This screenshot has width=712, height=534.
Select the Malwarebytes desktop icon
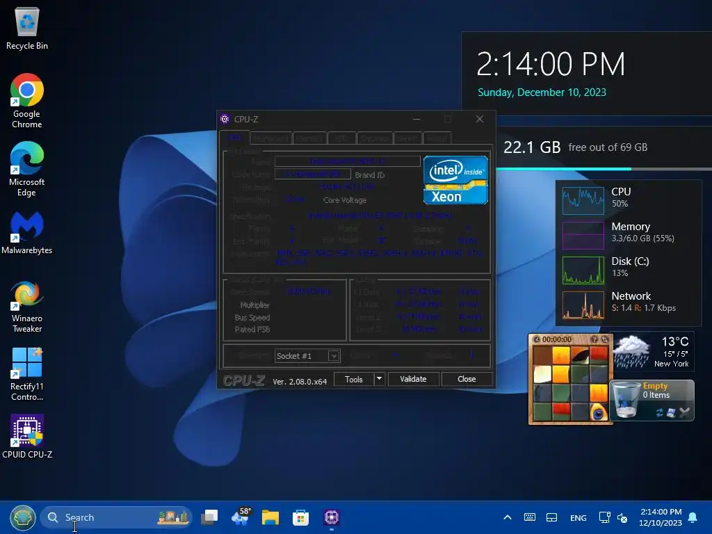click(27, 232)
